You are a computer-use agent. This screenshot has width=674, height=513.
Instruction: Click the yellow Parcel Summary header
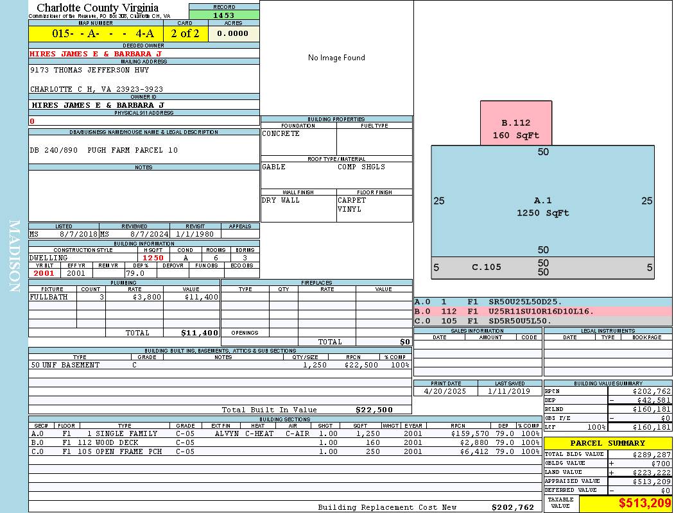607,443
